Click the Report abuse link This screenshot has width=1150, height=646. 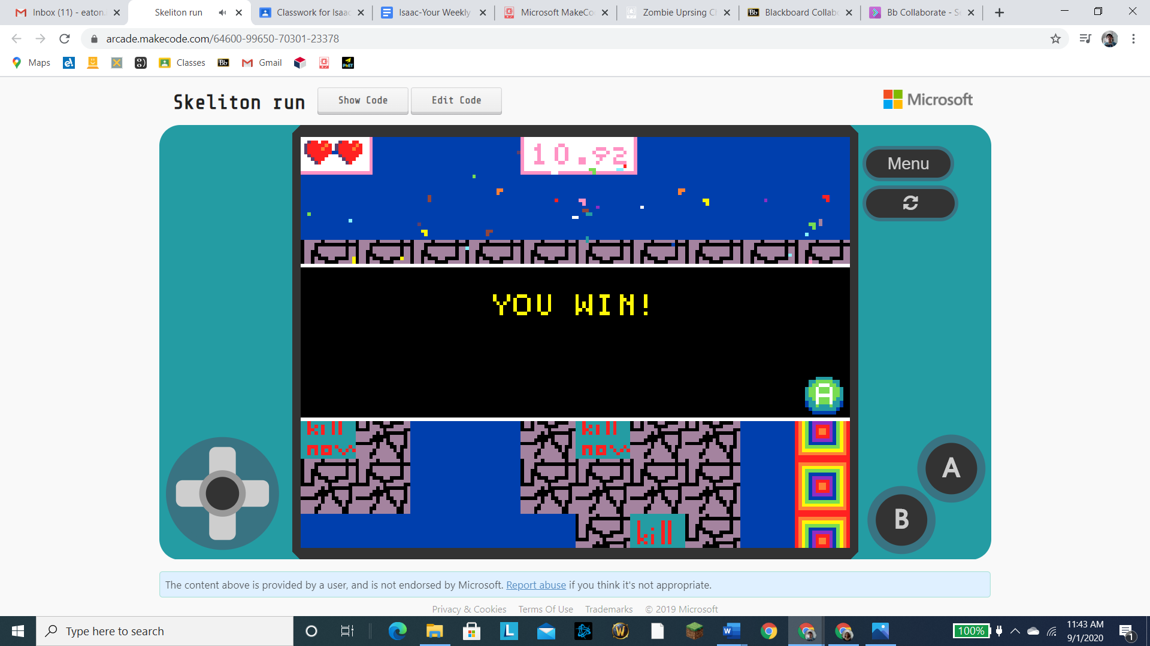point(535,585)
